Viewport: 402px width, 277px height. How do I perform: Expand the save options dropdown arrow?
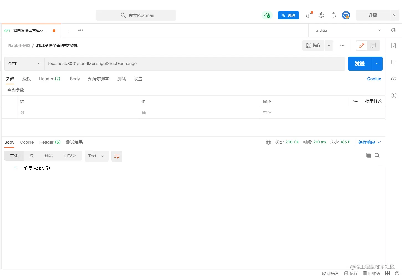[x=329, y=45]
